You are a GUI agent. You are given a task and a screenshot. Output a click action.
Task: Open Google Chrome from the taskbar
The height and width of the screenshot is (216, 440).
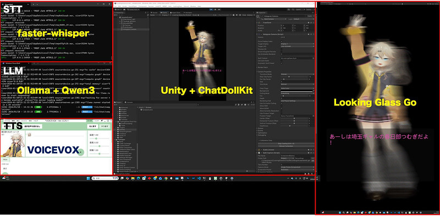[166, 179]
